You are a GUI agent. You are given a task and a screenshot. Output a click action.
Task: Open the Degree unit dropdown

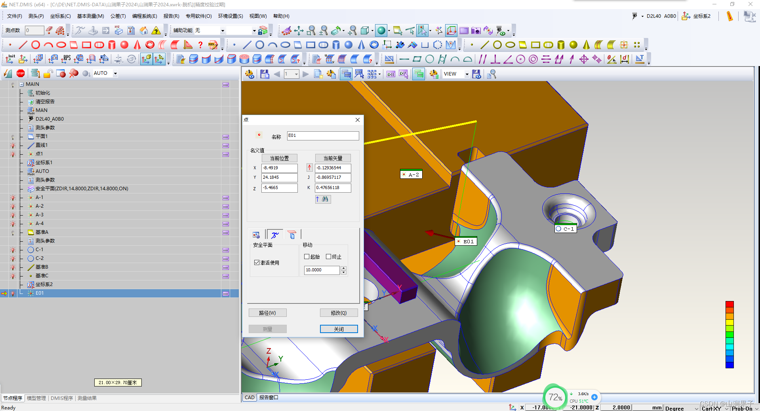tap(697, 408)
